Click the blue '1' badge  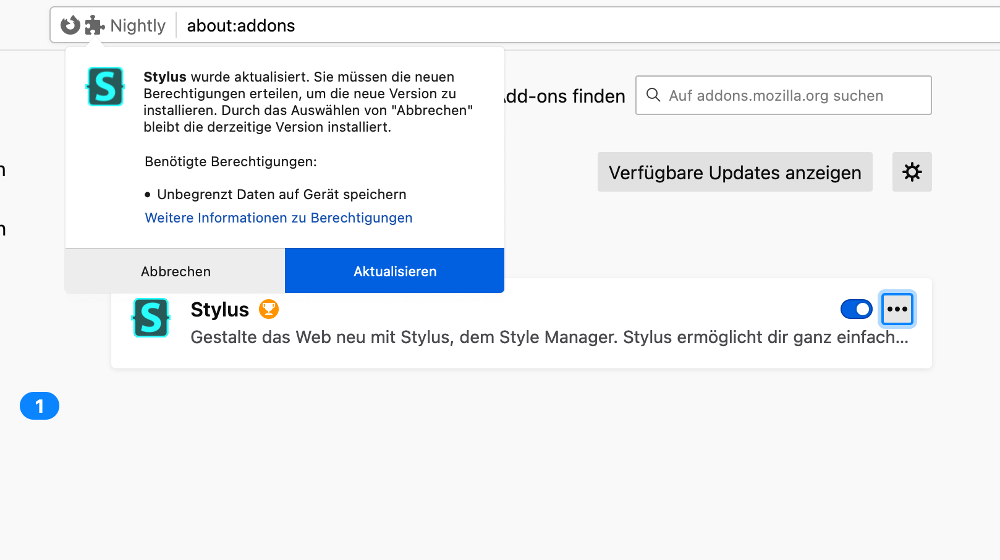(40, 406)
